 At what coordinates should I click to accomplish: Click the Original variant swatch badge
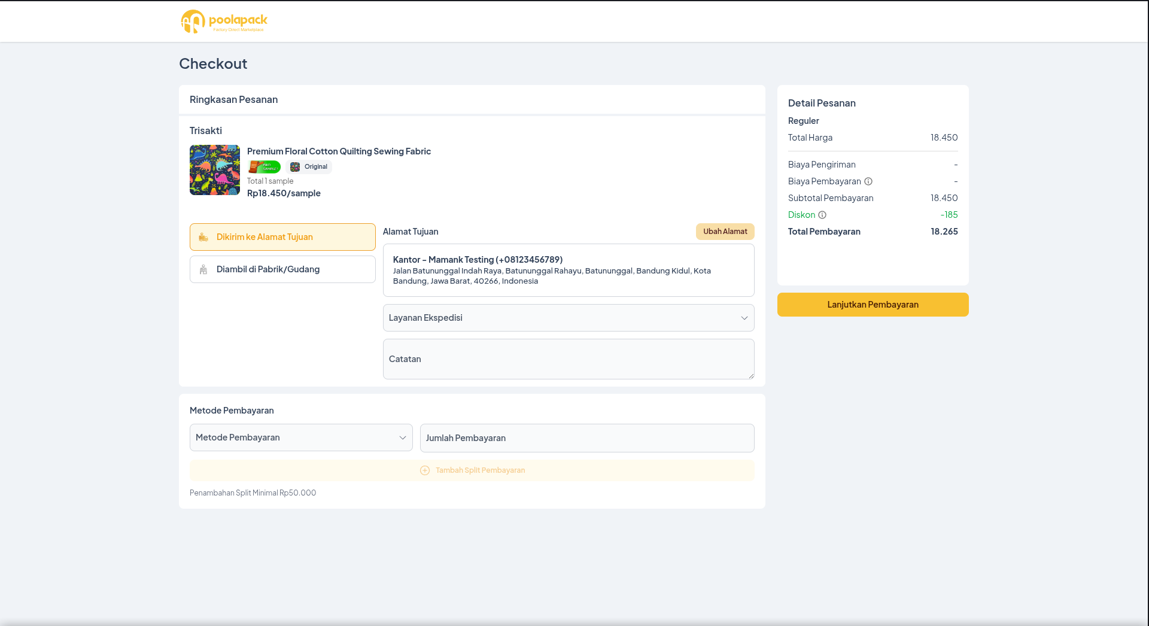(309, 167)
